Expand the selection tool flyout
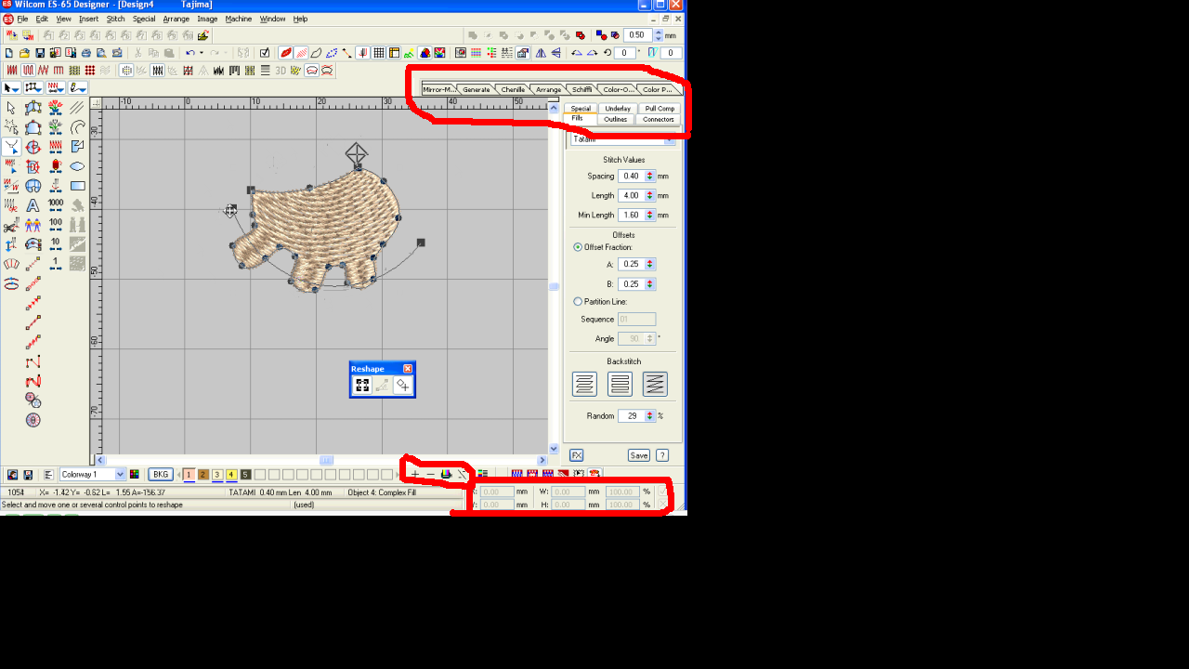The image size is (1189, 669). [x=11, y=87]
